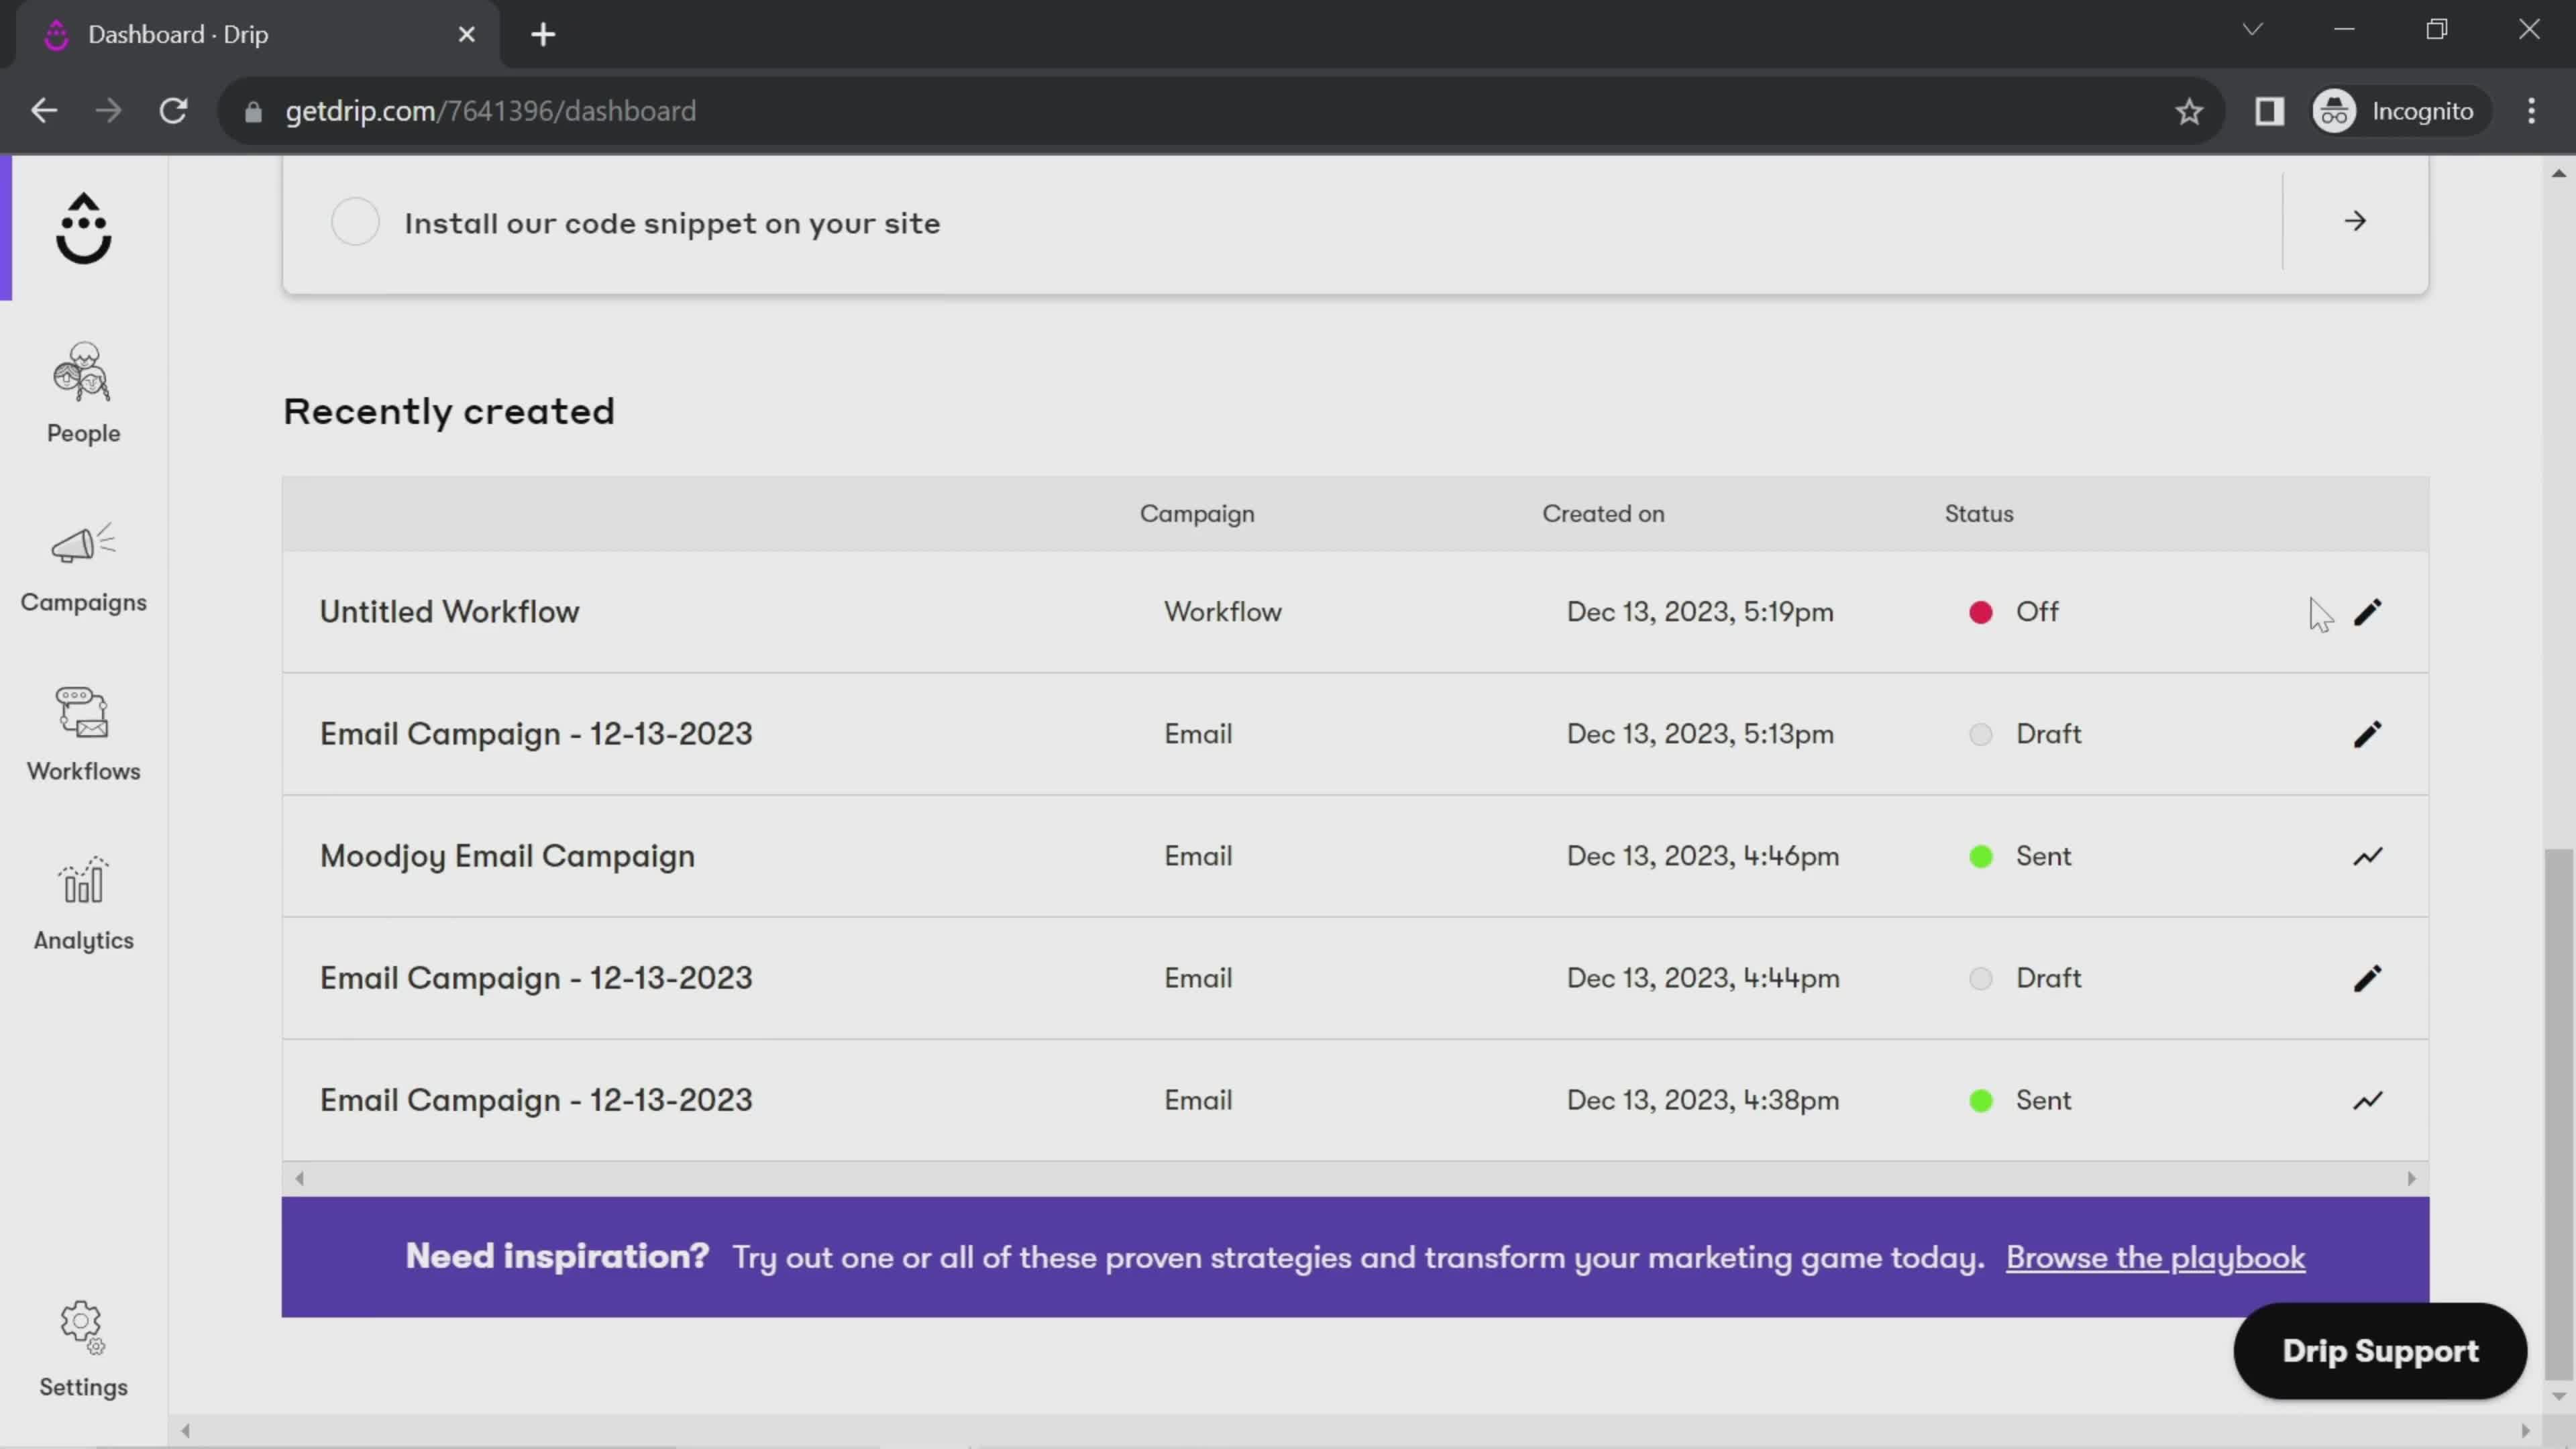Expand the tab search dropdown
This screenshot has width=2576, height=1449.
[x=2252, y=29]
